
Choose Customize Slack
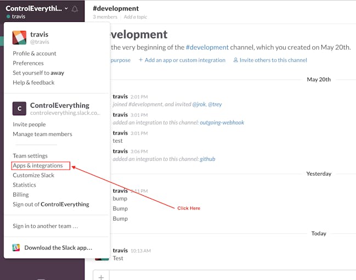click(x=33, y=175)
